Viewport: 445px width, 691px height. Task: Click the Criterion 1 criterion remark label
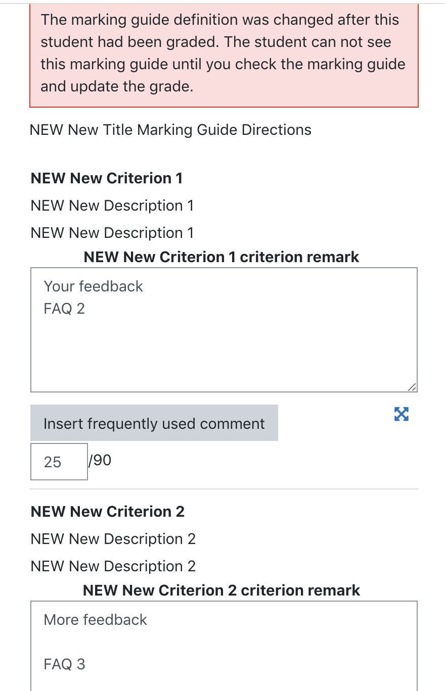point(221,257)
